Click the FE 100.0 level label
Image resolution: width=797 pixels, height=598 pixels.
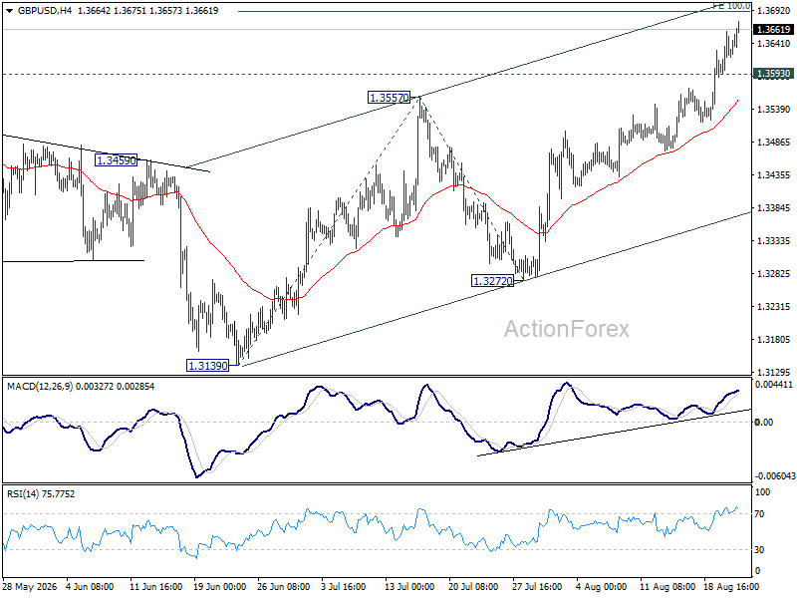click(x=731, y=6)
